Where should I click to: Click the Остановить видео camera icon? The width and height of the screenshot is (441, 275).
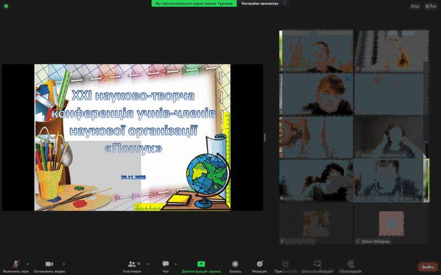click(x=49, y=264)
